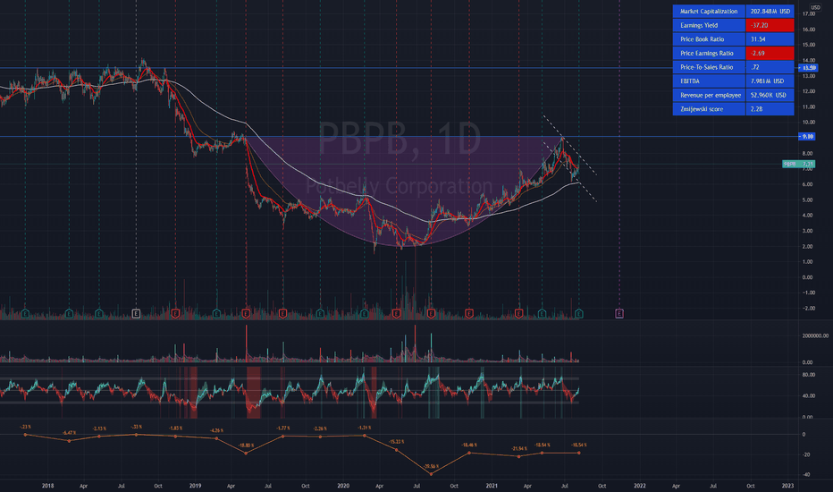Click the -18.80 % data label
Image resolution: width=833 pixels, height=492 pixels.
pos(246,445)
